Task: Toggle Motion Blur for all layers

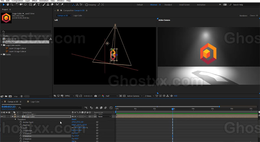Action: (x=105, y=108)
